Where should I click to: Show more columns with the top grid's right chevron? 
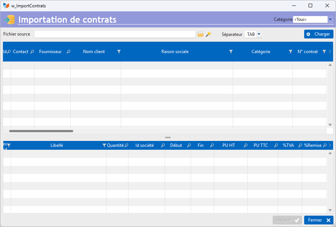[330, 52]
